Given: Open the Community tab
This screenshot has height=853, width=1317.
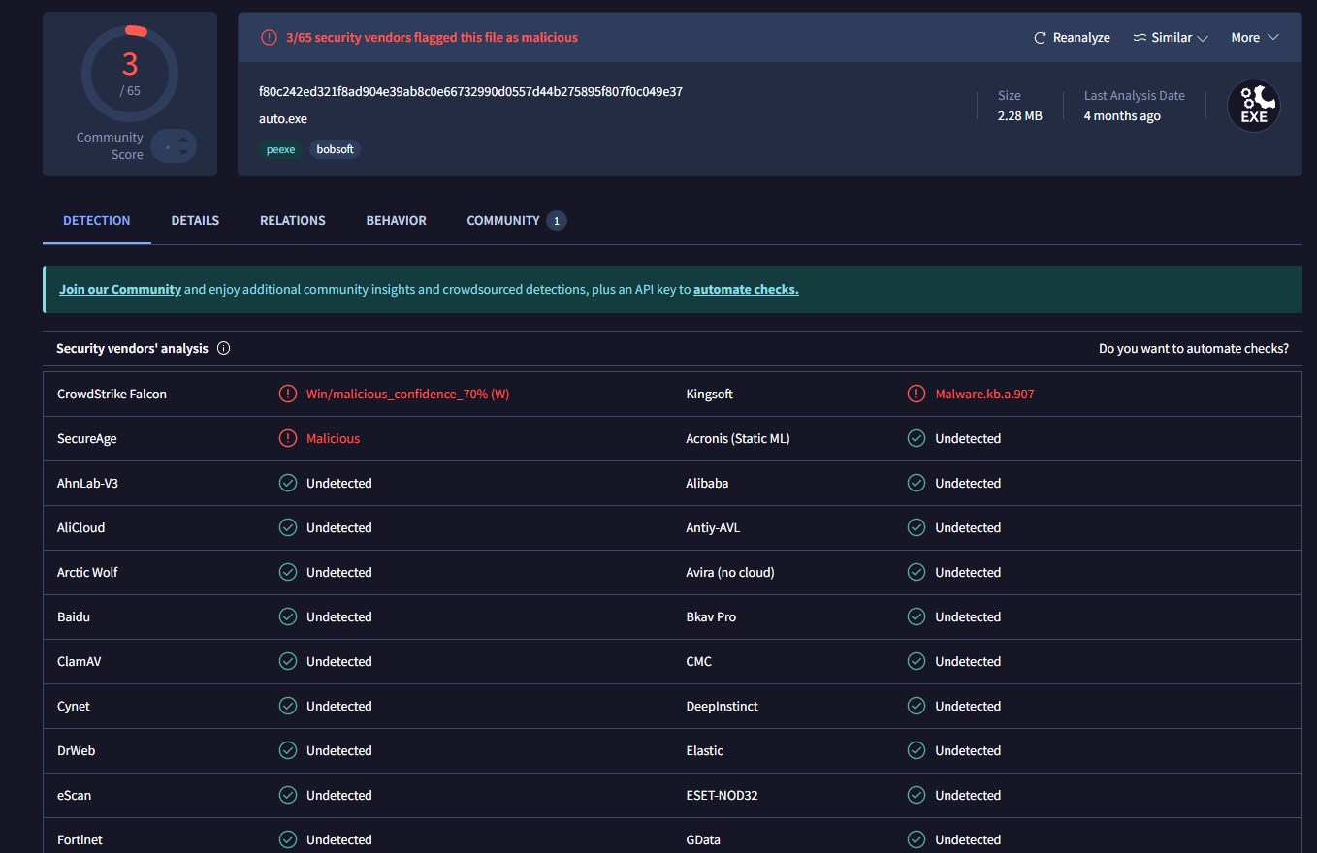Looking at the screenshot, I should coord(517,220).
